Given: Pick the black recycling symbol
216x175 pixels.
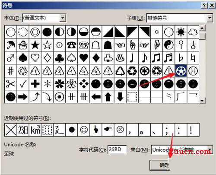Looking at the screenshot, I should click(x=132, y=71).
